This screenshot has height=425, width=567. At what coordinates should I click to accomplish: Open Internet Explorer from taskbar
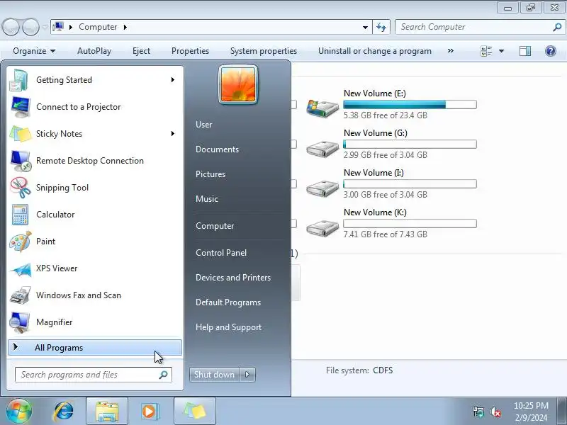(x=63, y=412)
